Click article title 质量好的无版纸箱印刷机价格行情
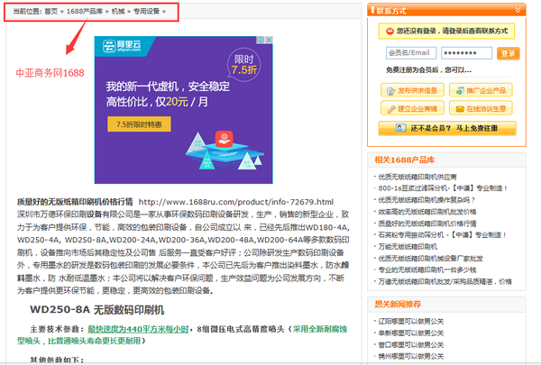Image resolution: width=541 pixels, height=365 pixels. 75,202
